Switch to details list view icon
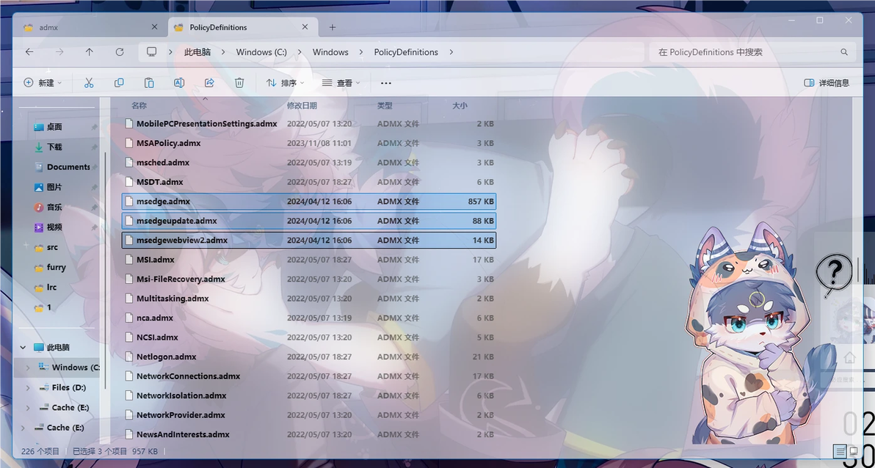Image resolution: width=875 pixels, height=468 pixels. point(840,450)
